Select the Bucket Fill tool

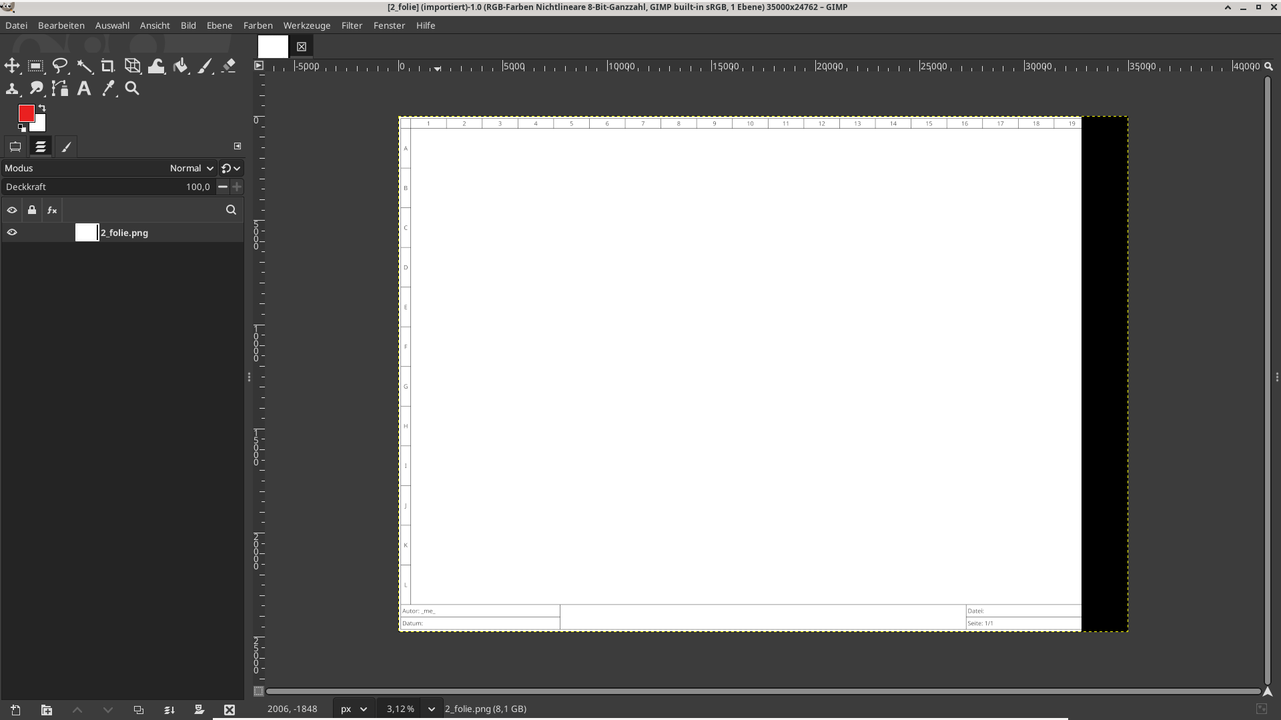pos(180,66)
